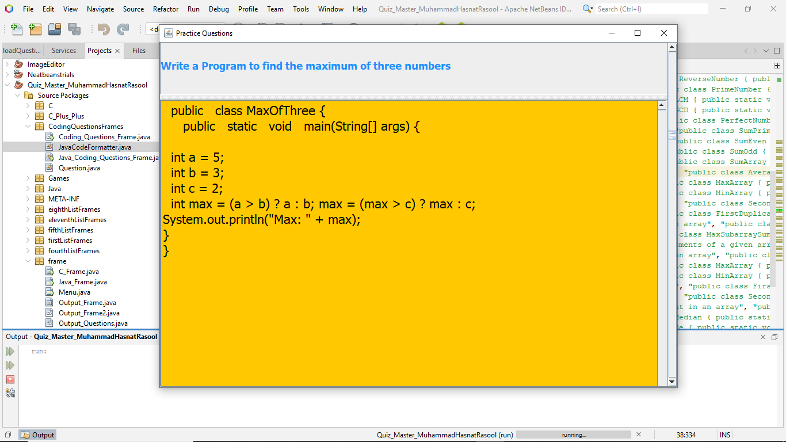Open the Refactor menu
The image size is (786, 442).
click(166, 9)
